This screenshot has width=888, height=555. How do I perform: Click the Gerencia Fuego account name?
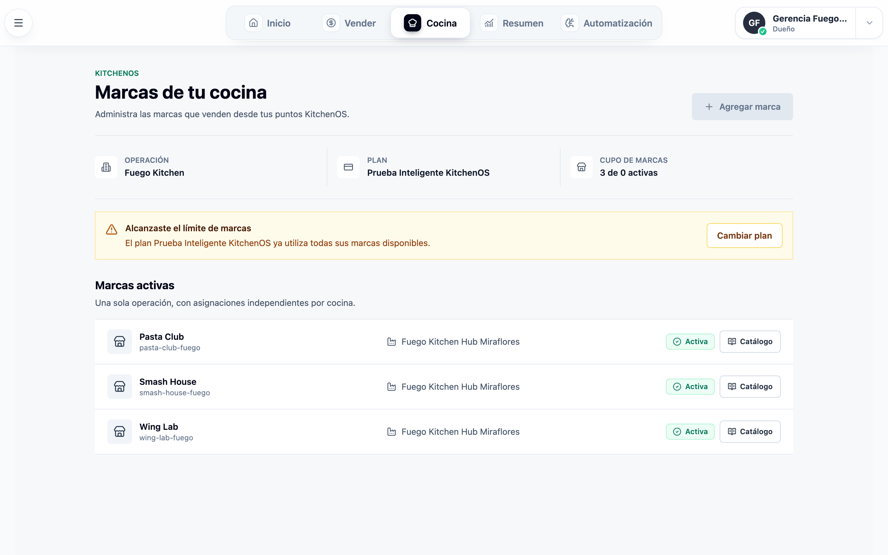click(809, 18)
